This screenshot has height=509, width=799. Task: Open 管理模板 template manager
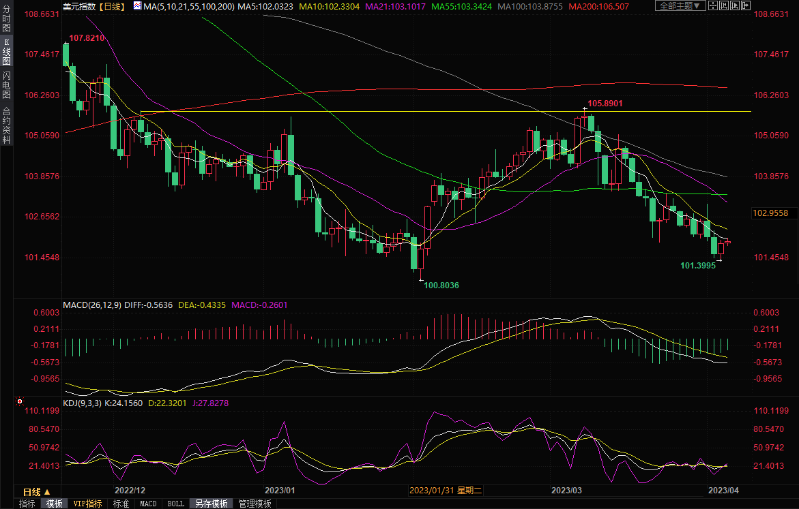point(255,504)
